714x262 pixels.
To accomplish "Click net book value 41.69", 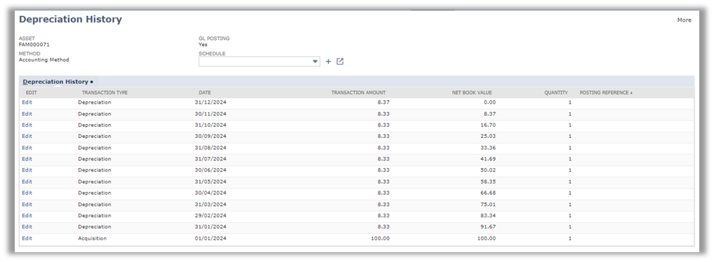I will [488, 159].
